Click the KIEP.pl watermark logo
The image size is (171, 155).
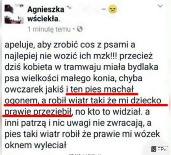(160, 149)
